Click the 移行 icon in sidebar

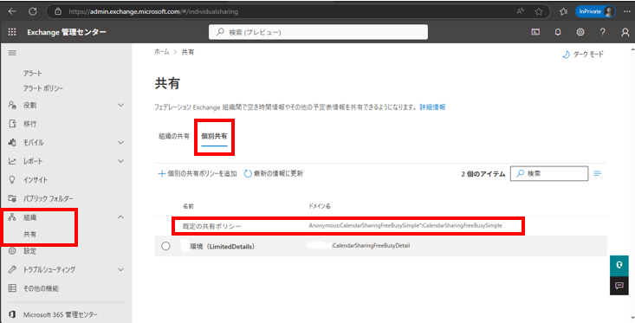12,124
